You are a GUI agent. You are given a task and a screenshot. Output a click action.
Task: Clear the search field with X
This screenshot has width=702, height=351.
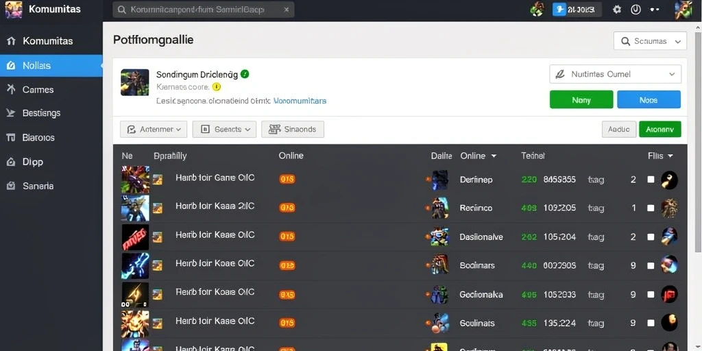[287, 10]
